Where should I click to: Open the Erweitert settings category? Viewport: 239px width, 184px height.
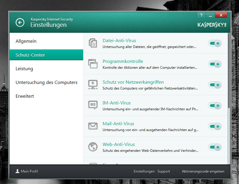(46, 96)
